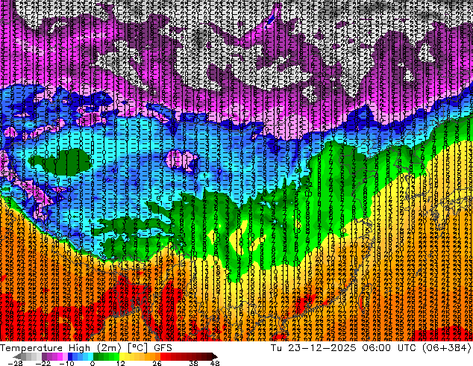Viewport: 473px width, 366px height.
Task: Click the "(06+384)" forecast offset text
Action: [446, 348]
